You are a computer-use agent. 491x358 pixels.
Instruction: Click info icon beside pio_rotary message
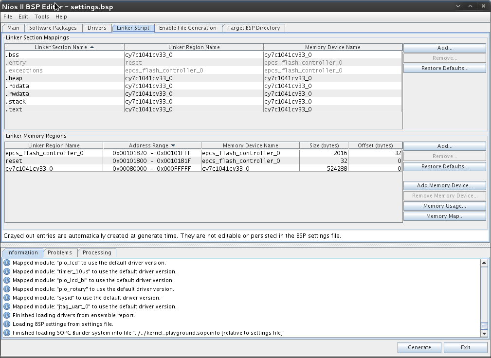click(7, 289)
